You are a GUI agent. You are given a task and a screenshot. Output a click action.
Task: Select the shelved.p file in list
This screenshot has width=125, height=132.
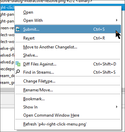pos(7,62)
